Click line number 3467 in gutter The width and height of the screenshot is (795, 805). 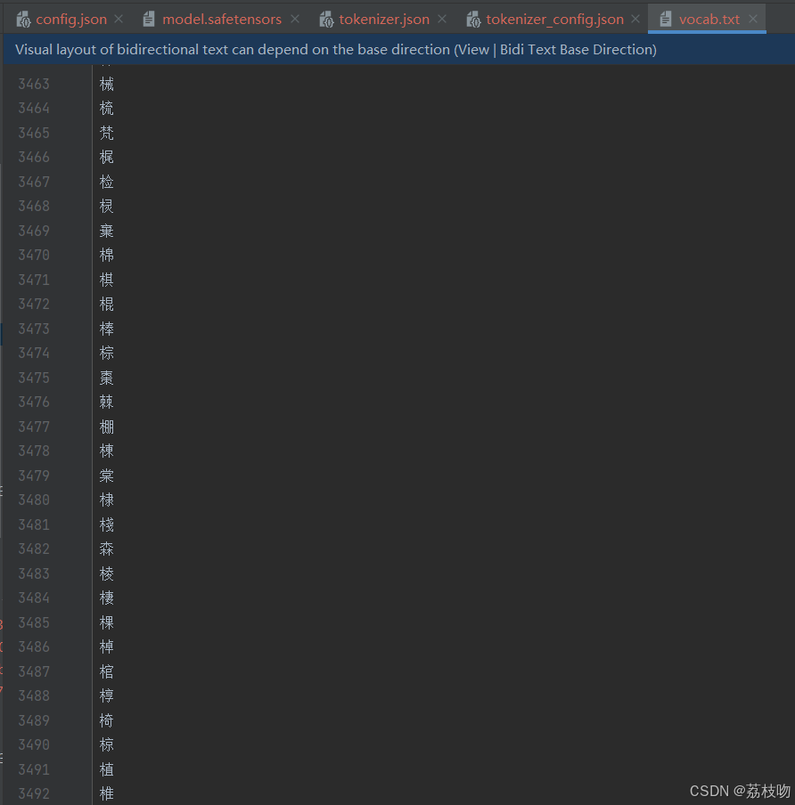(34, 182)
